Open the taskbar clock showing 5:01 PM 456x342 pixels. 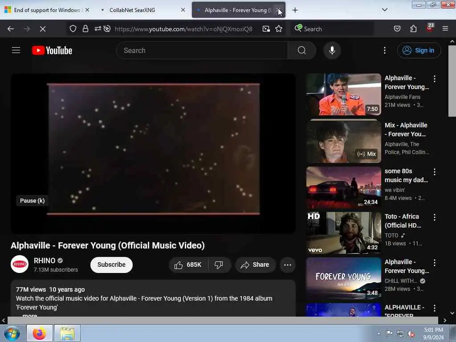click(x=433, y=334)
